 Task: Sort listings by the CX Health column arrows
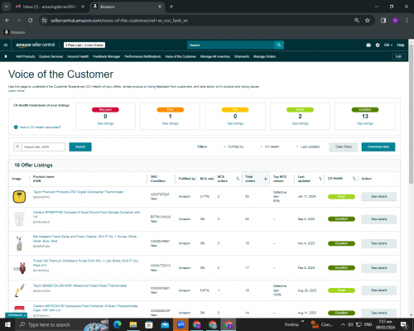354,179
